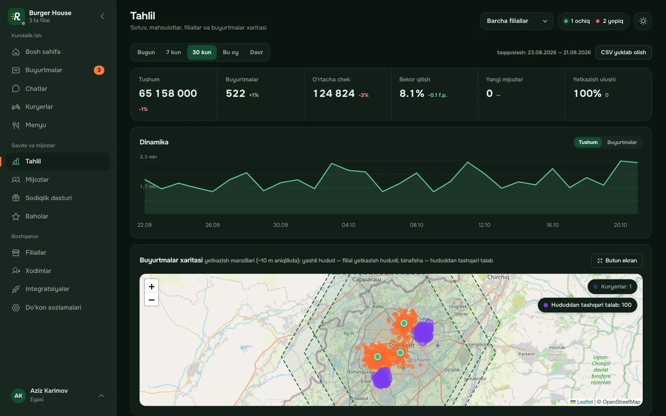Click the Bekor qilish value 8.1%
This screenshot has height=416, width=666.
click(x=412, y=93)
